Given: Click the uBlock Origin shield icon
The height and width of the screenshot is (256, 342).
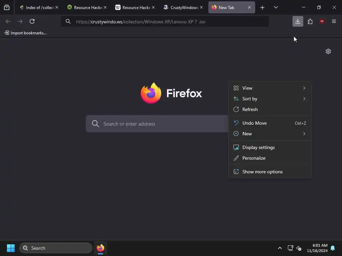Looking at the screenshot, I should click(x=322, y=21).
